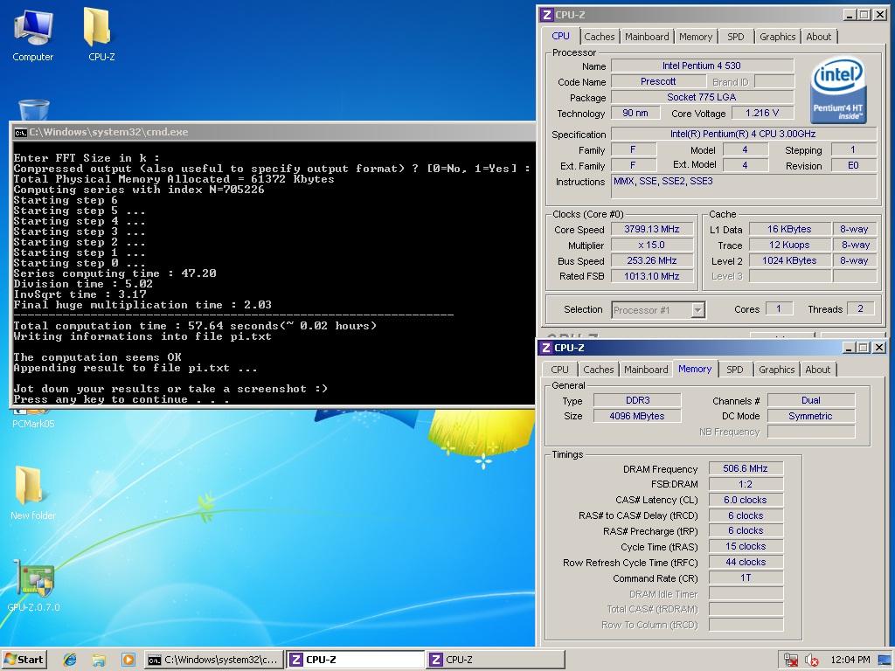Image resolution: width=895 pixels, height=671 pixels.
Task: Click the Z logo in top CPU-Z title bar
Action: pyautogui.click(x=547, y=15)
